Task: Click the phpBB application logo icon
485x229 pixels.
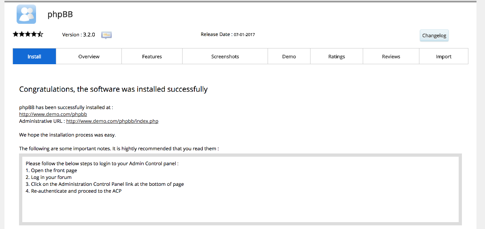Action: point(26,14)
